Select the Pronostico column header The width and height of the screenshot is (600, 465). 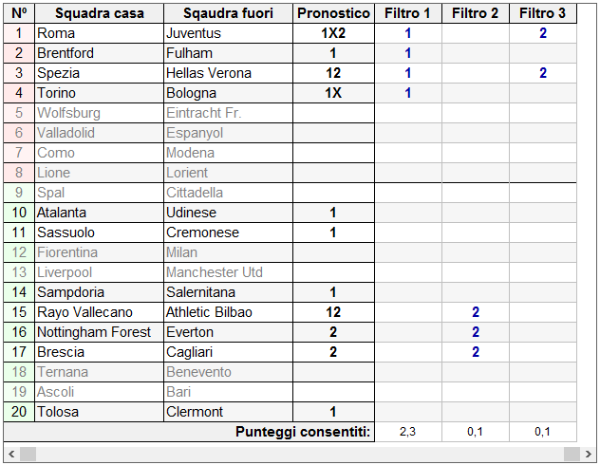point(333,13)
